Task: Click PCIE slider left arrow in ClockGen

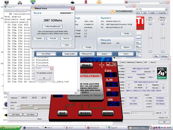Action: (18, 109)
